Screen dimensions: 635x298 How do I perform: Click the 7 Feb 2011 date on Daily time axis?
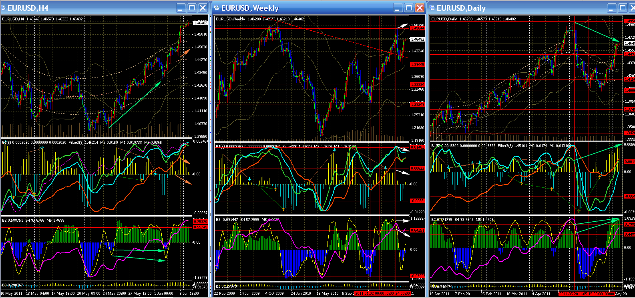(465, 294)
